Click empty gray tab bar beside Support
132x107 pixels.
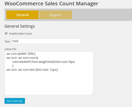coord(102,15)
